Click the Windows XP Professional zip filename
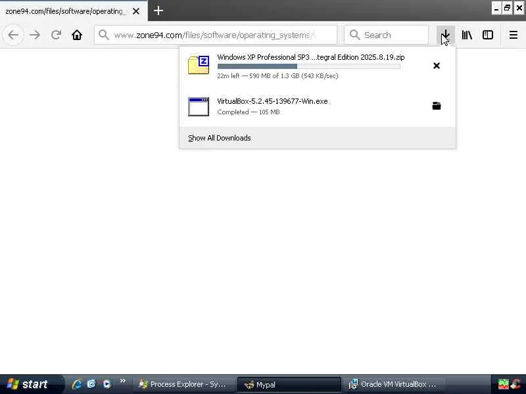This screenshot has width=526, height=394. click(x=310, y=57)
